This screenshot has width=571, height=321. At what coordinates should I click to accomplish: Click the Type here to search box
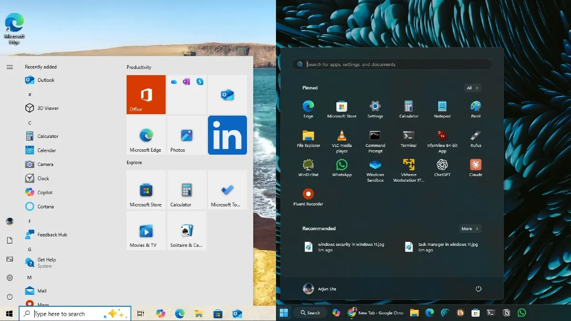75,313
